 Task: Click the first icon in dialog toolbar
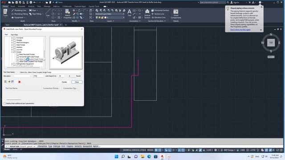(5, 82)
